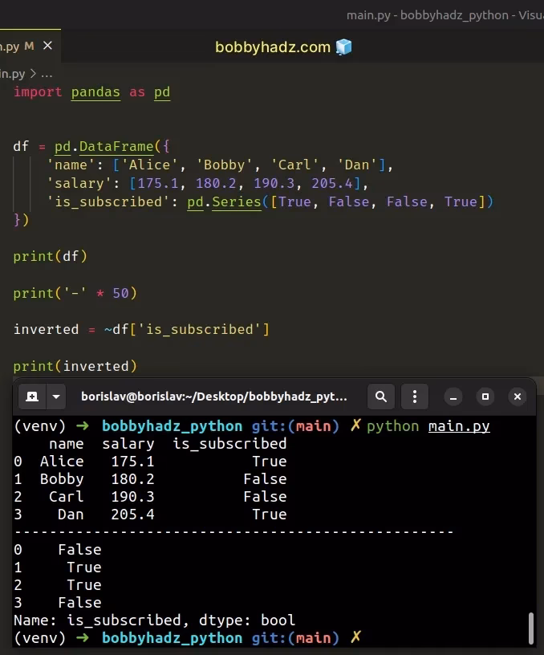Click the is_subscribed column header in terminal
This screenshot has height=655, width=544.
[229, 444]
